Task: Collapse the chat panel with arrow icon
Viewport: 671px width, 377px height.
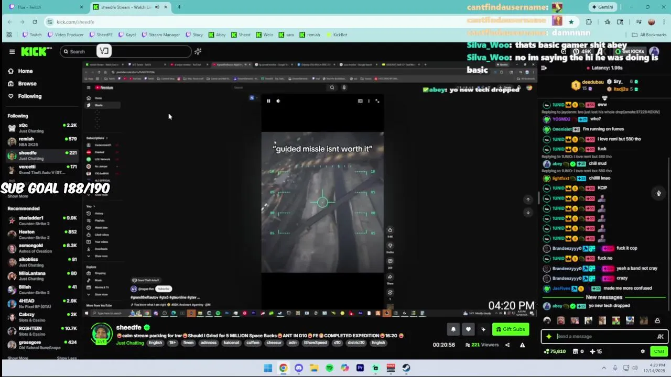Action: (x=544, y=68)
